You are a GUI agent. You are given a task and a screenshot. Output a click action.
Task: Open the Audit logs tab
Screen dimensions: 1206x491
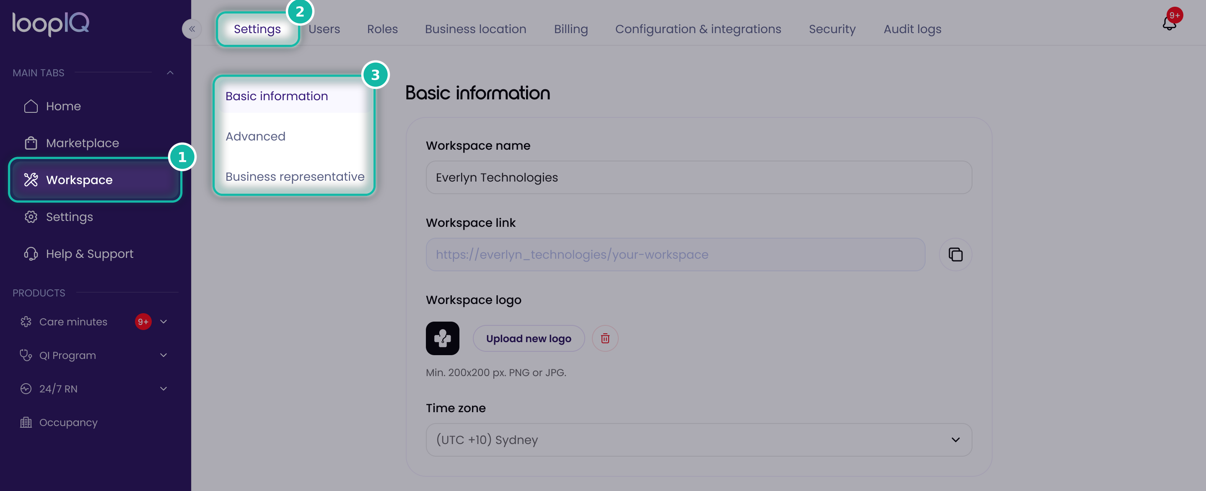point(912,29)
